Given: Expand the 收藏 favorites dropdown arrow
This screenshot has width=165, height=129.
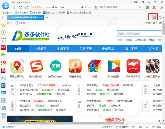Looking at the screenshot, I should click(x=11, y=13).
